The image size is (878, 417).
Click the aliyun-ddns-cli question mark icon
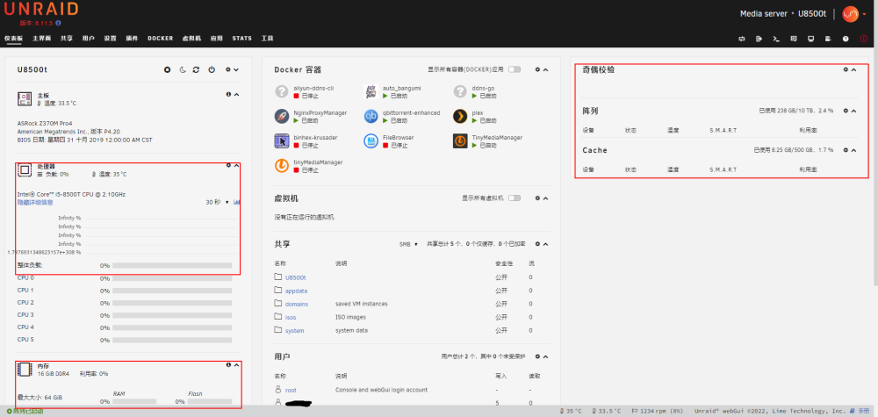tap(282, 91)
